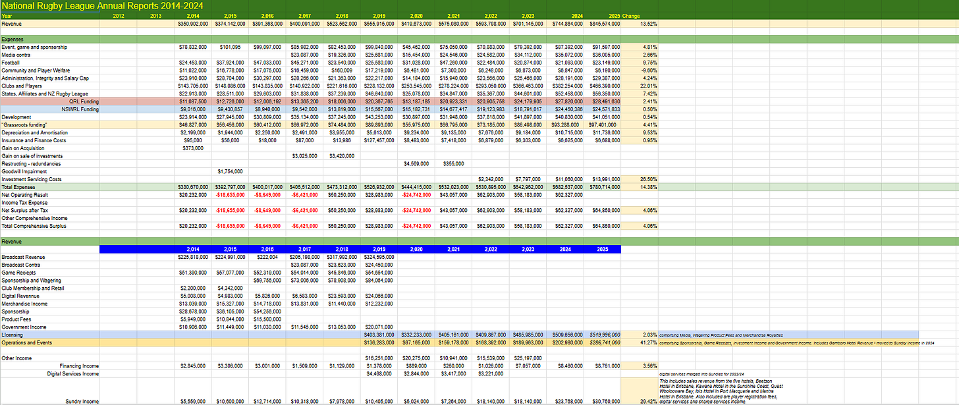959x405 pixels.
Task: Select the '$4,569,000' redundancies cell
Action: pos(416,163)
